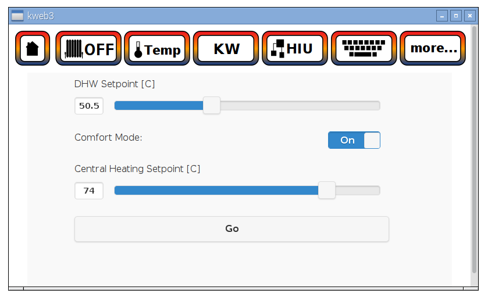Click the empty part of DHW slider track
Screen dimensions: 488x297
(x=300, y=105)
